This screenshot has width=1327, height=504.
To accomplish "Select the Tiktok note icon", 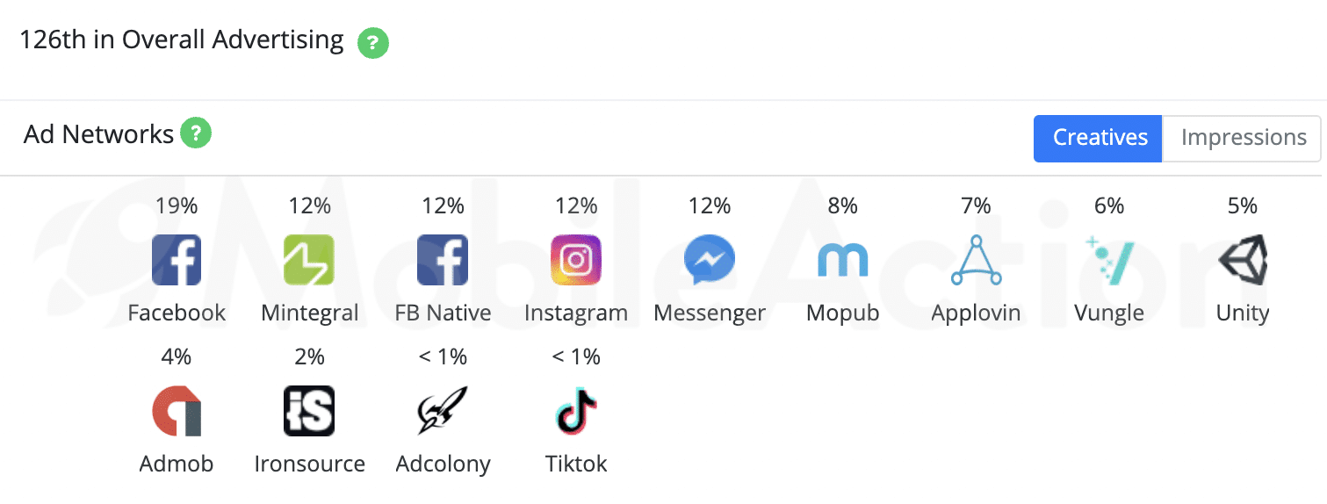I will pos(576,411).
